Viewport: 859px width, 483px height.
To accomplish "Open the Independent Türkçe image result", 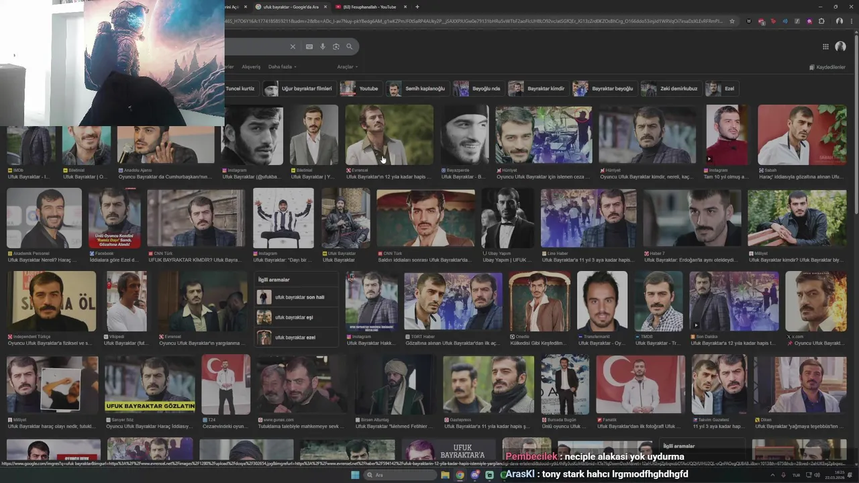I will (51, 301).
